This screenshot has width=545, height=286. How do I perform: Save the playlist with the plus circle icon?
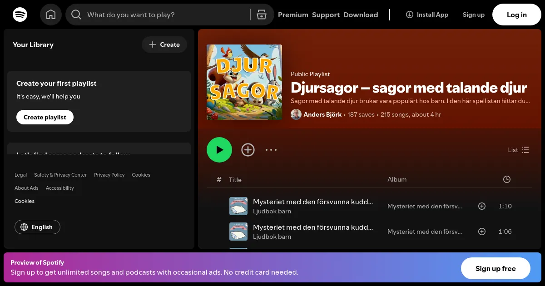tap(248, 150)
